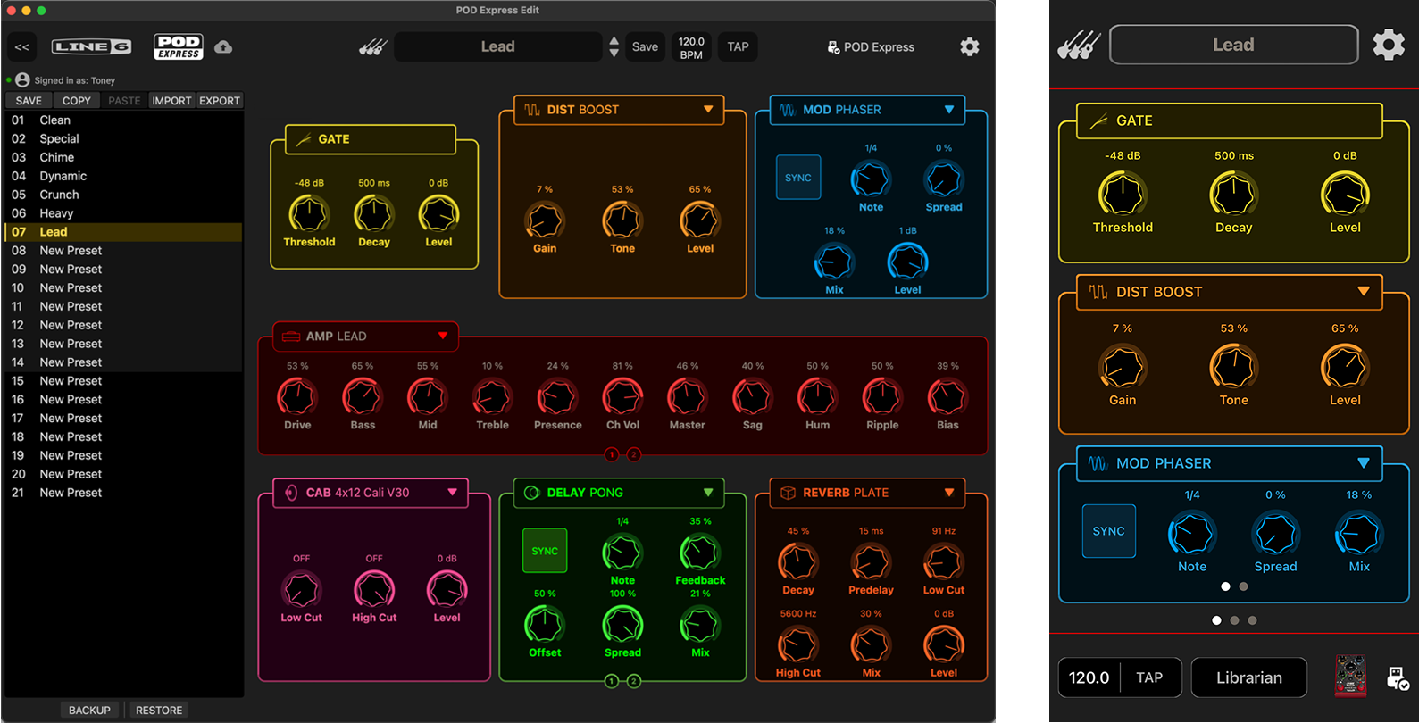Open the large settings gear in mobile view
Viewport: 1419px width, 723px height.
pos(1389,45)
